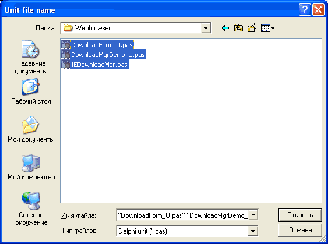
Task: Click the Отмена button
Action: pyautogui.click(x=300, y=230)
